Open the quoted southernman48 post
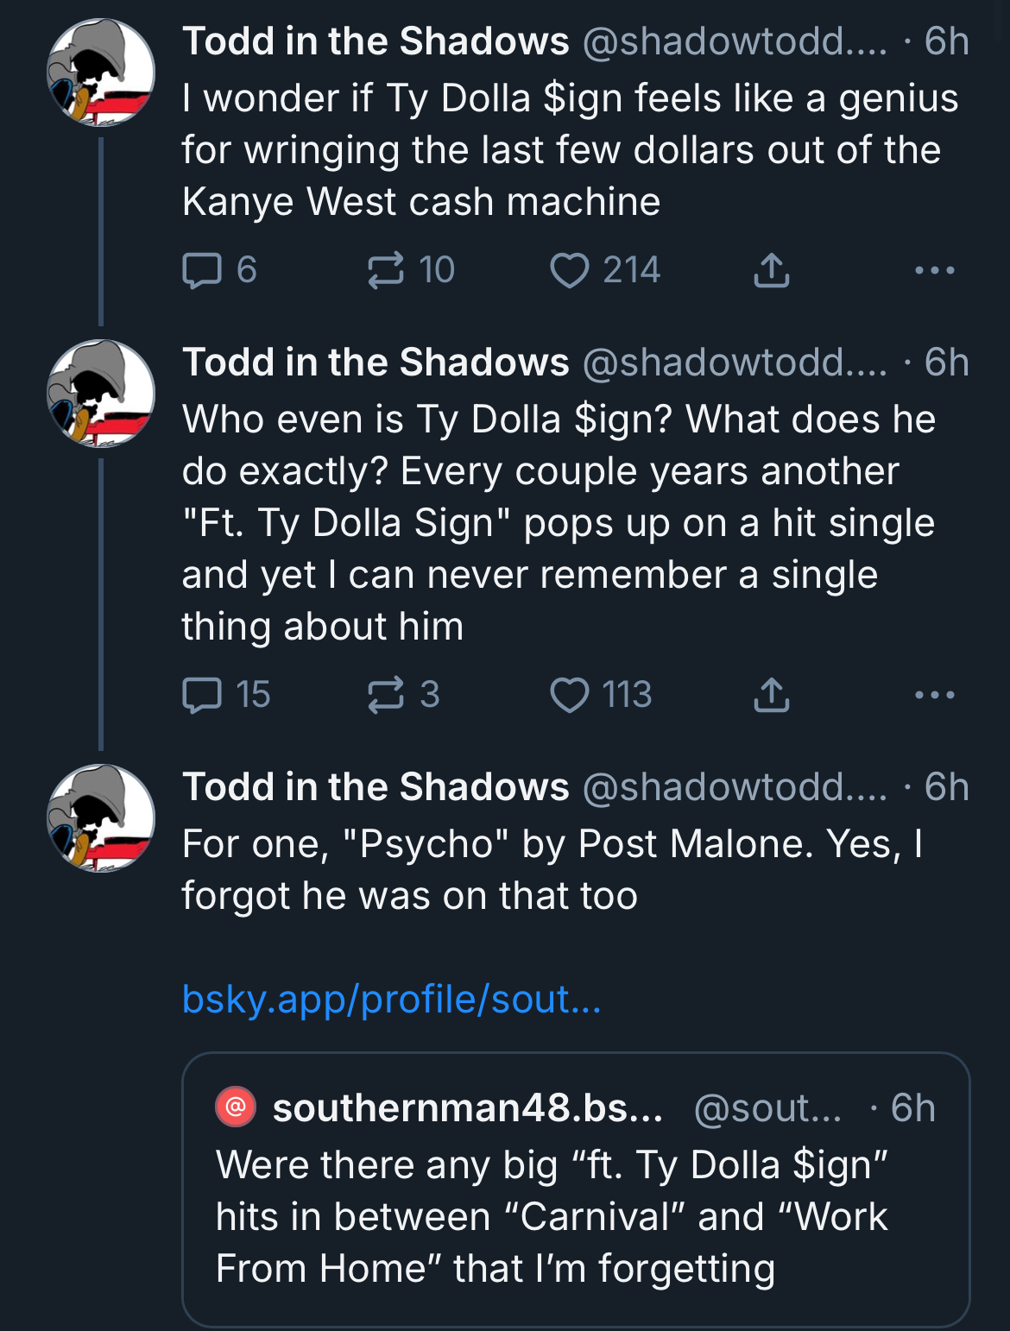 click(x=576, y=1189)
